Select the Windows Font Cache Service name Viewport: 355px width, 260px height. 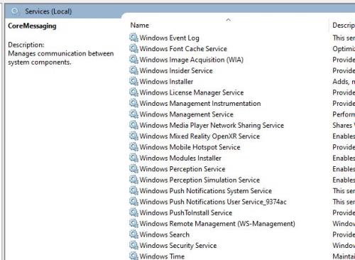(x=183, y=49)
